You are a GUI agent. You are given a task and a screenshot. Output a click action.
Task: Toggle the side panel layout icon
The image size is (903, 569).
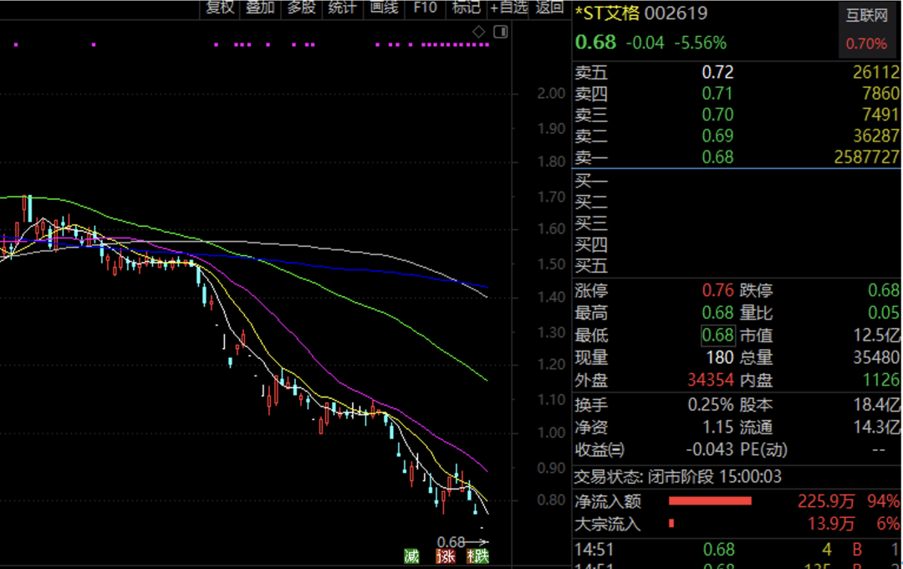tap(500, 32)
